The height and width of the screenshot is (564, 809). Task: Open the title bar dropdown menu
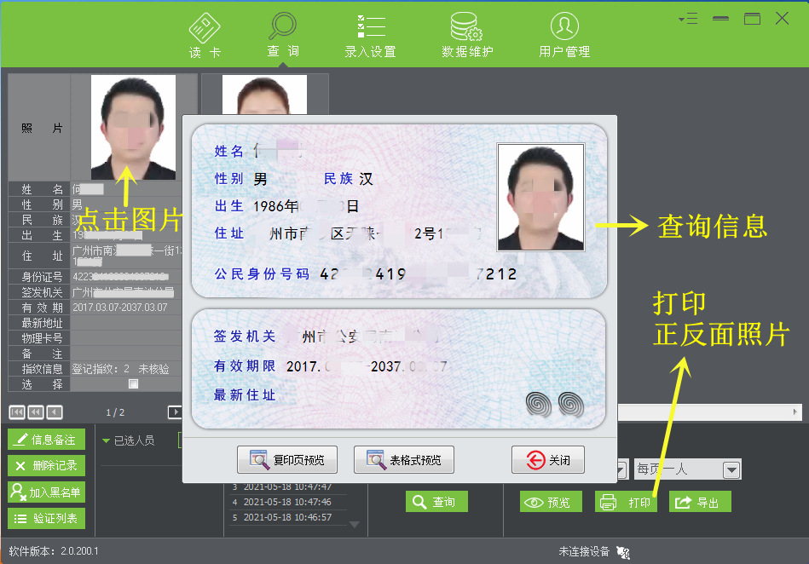pyautogui.click(x=687, y=17)
